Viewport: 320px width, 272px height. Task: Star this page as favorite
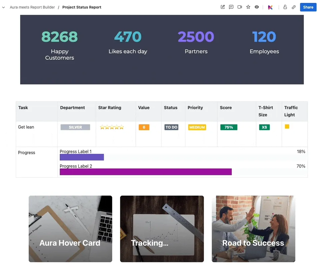[x=248, y=7]
